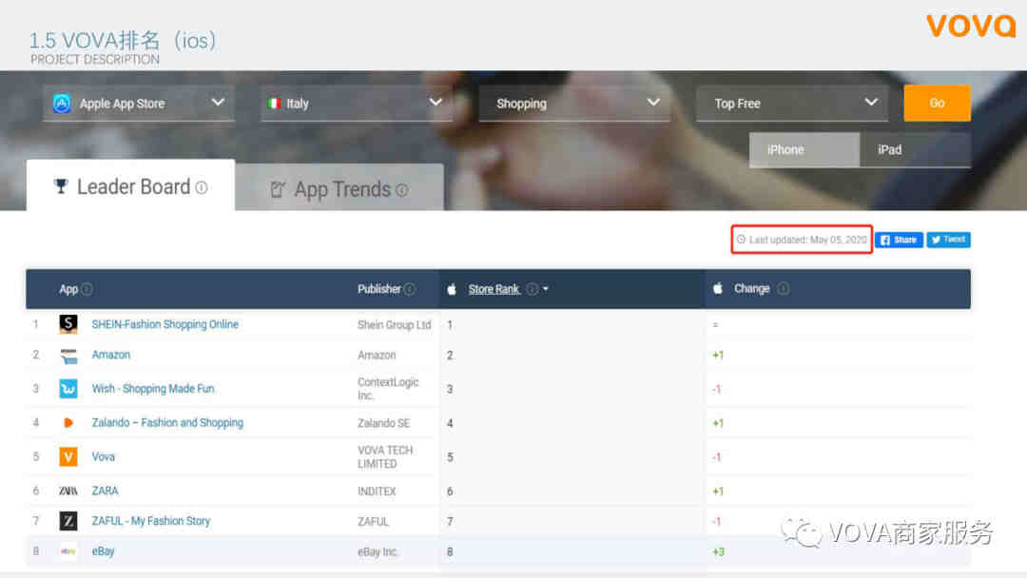The height and width of the screenshot is (578, 1027).
Task: Click the Apple logo in Change header
Action: pos(718,288)
